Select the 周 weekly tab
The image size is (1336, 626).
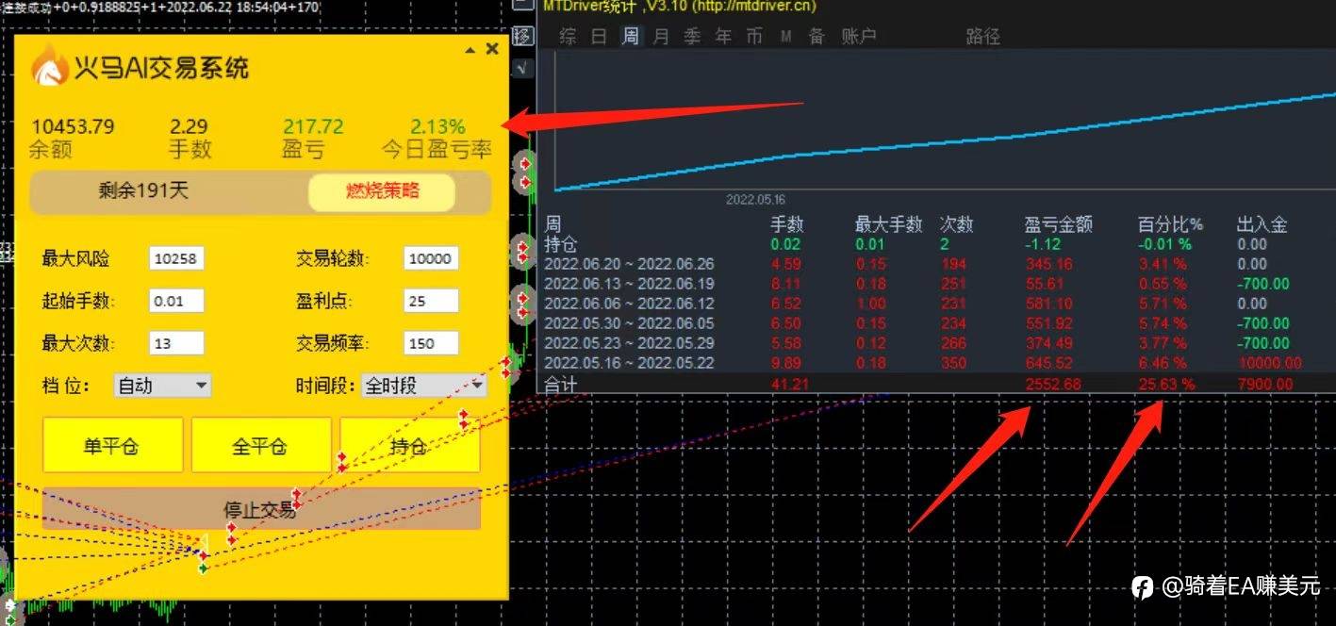[x=630, y=37]
